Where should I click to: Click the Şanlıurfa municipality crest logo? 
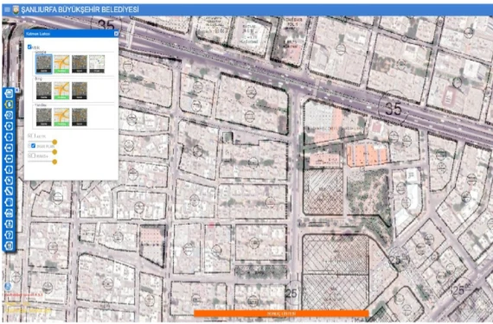click(x=16, y=10)
